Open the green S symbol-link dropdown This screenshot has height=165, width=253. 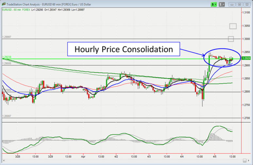[x=214, y=4]
